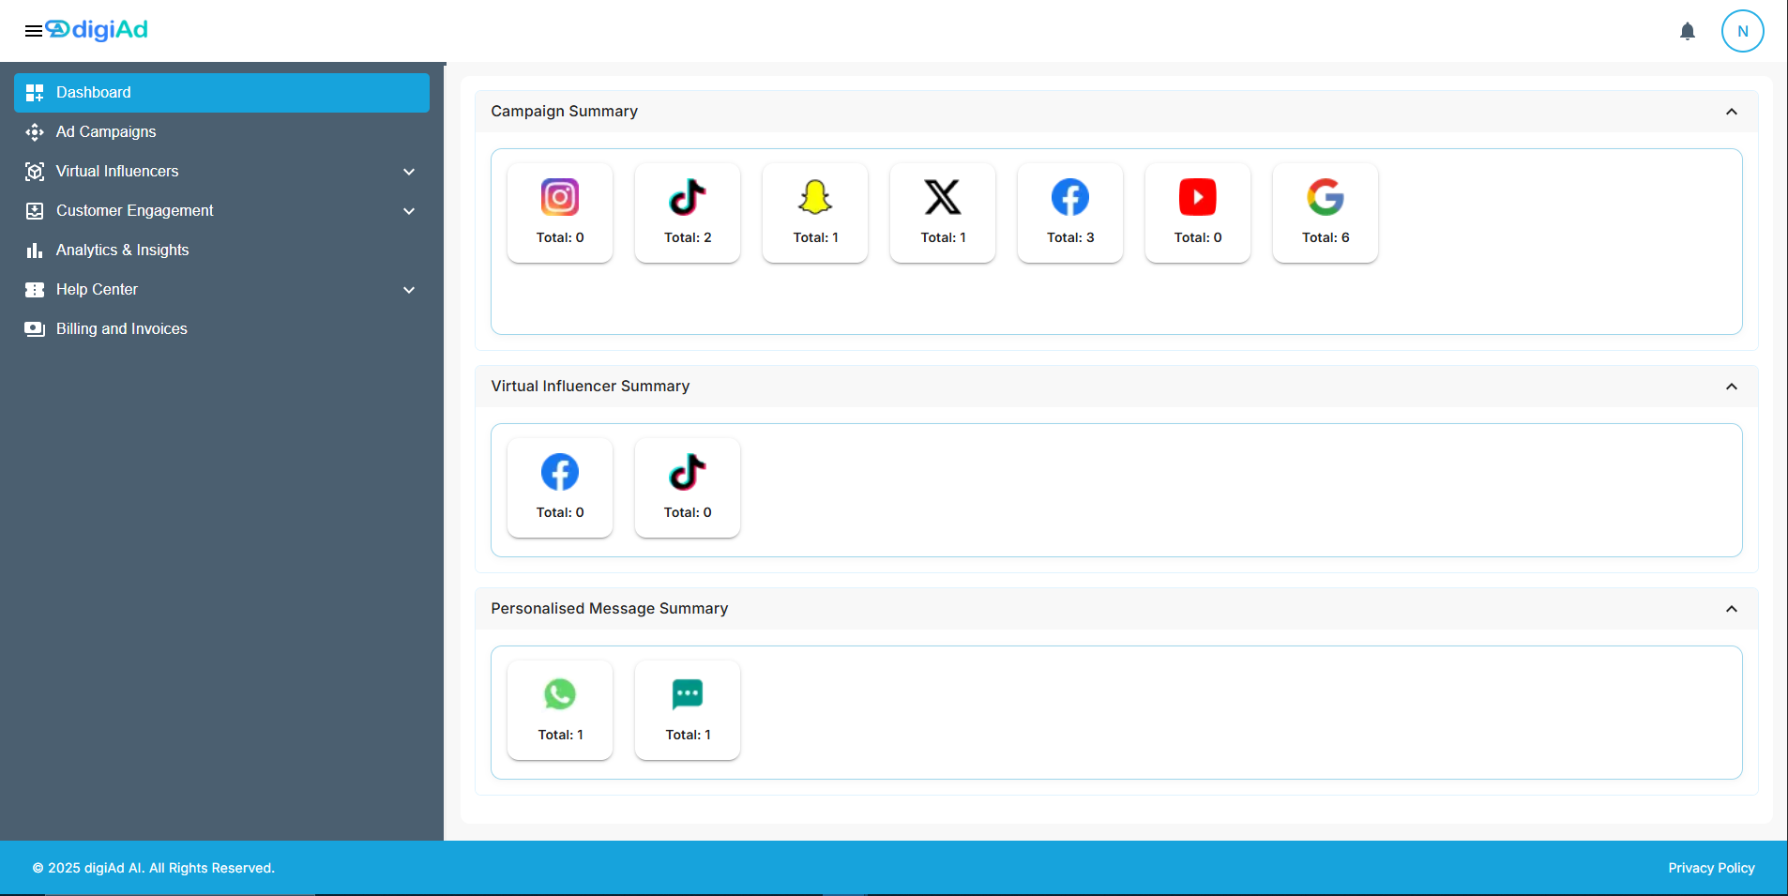Image resolution: width=1788 pixels, height=896 pixels.
Task: Open the notifications bell
Action: [1688, 31]
